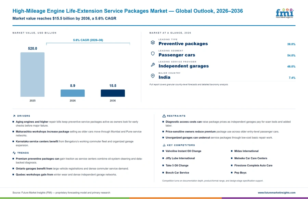
Task: Click the 2036 axis label
Action: coord(113,101)
